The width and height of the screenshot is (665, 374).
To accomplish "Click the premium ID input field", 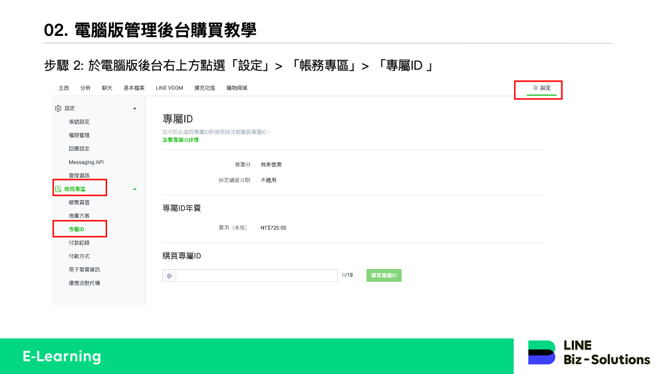I will click(x=256, y=275).
